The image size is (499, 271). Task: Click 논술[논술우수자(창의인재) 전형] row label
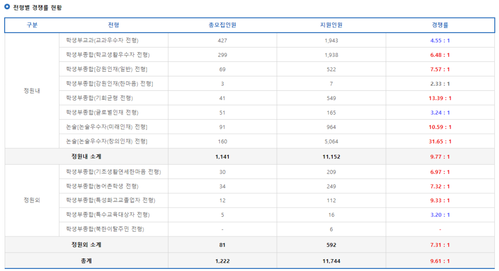(106, 141)
